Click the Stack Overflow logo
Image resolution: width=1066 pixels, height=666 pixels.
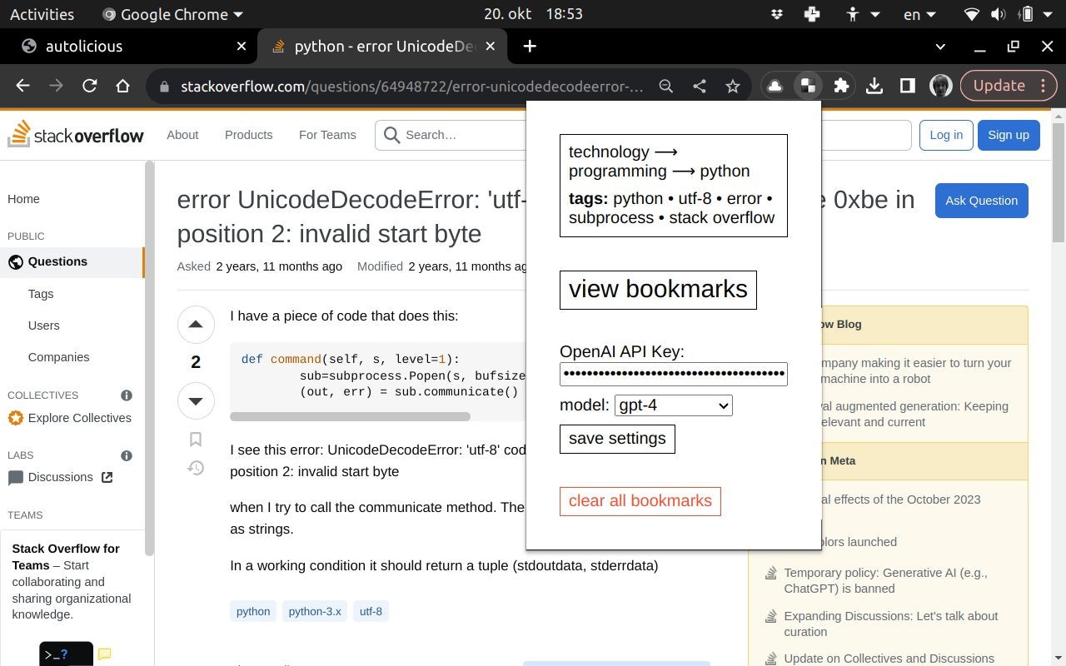(x=76, y=135)
